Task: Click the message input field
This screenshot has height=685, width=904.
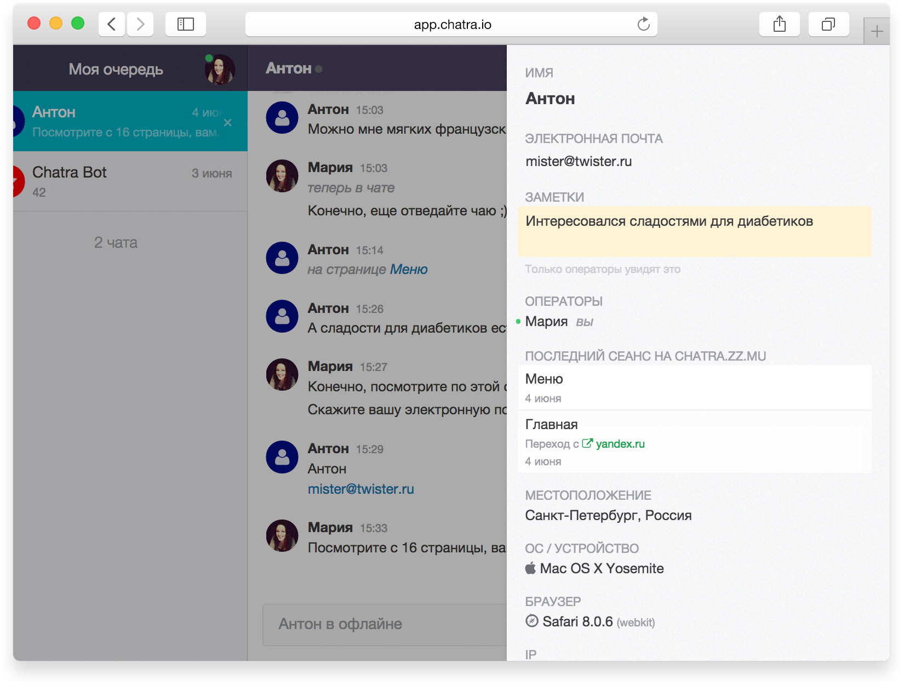Action: [x=384, y=625]
